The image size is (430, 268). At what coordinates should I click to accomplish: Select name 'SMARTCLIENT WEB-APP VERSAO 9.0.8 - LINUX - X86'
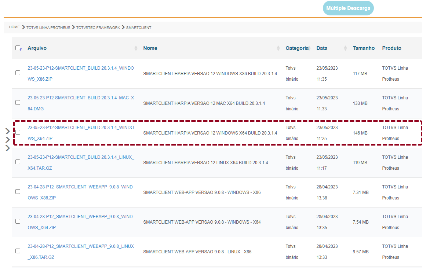point(197,252)
